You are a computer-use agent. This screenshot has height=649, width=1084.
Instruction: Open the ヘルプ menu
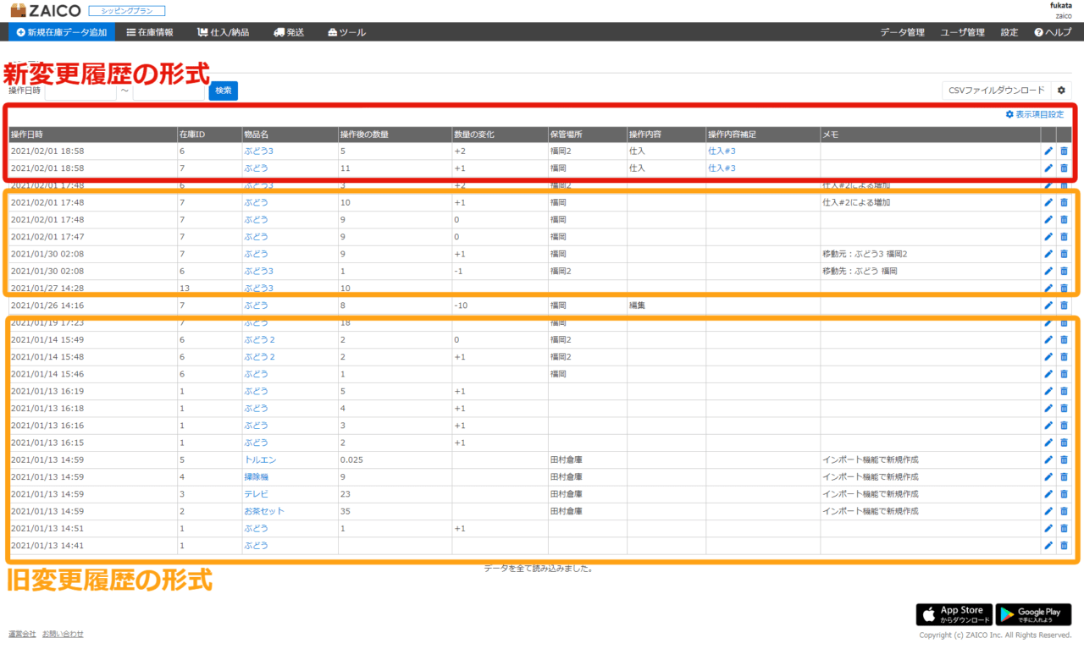tap(1053, 32)
